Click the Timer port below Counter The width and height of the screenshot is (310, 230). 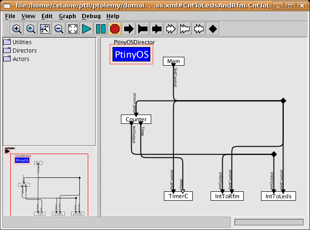coord(141,123)
